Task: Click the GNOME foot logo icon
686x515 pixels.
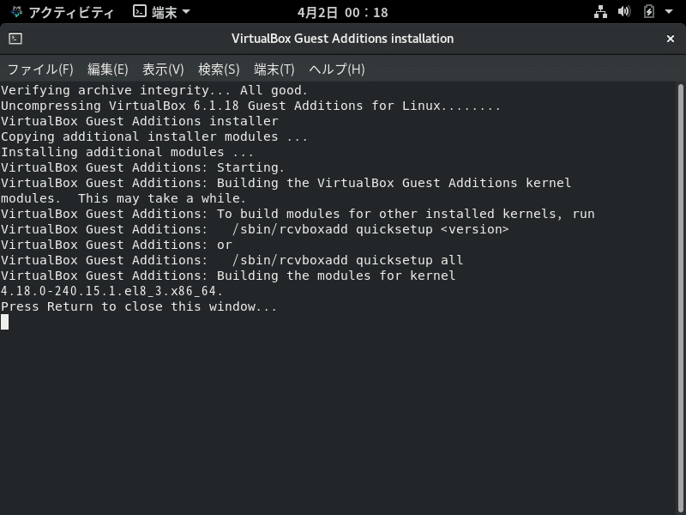Action: [16, 12]
